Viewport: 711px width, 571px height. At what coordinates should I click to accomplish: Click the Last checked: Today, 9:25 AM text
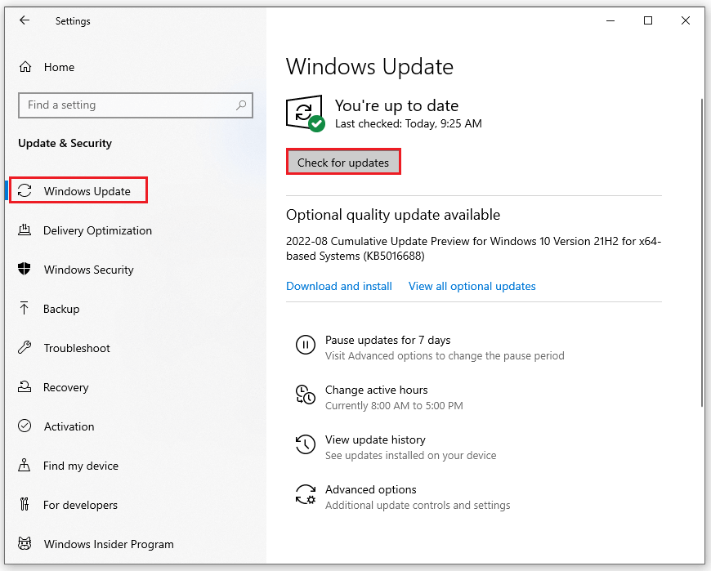(x=409, y=123)
